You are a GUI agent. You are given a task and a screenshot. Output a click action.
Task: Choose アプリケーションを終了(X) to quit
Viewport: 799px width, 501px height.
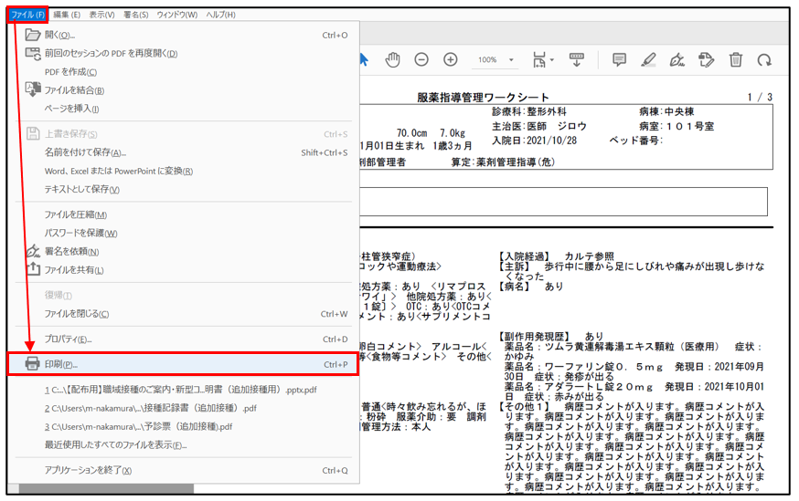(x=88, y=470)
